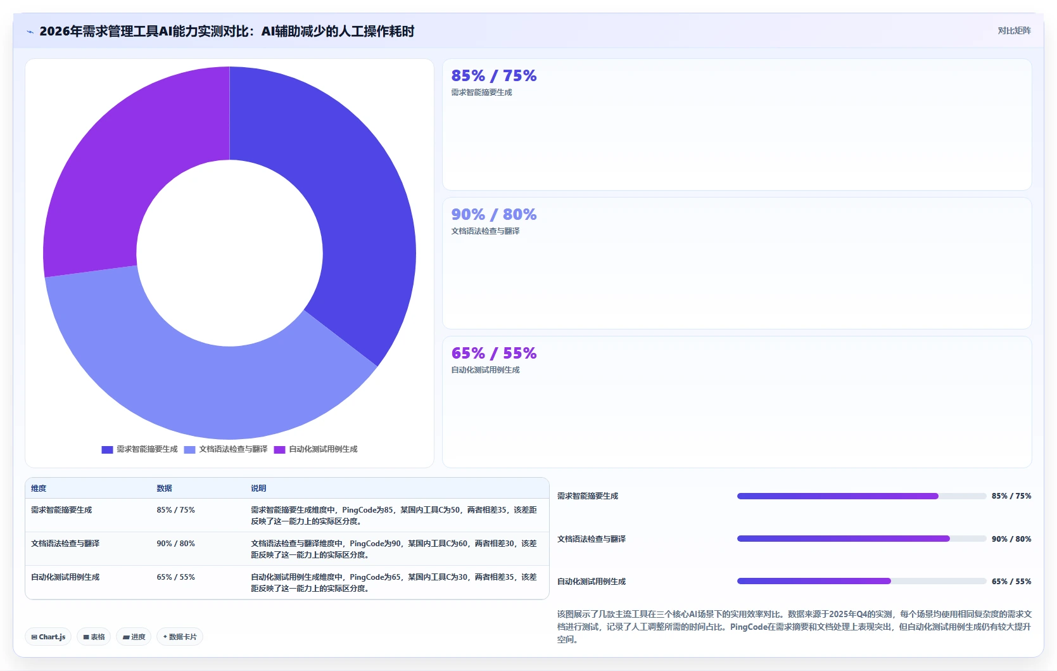Toggle the 需求智能摘要生成 legend item
The height and width of the screenshot is (671, 1057).
pyautogui.click(x=140, y=449)
